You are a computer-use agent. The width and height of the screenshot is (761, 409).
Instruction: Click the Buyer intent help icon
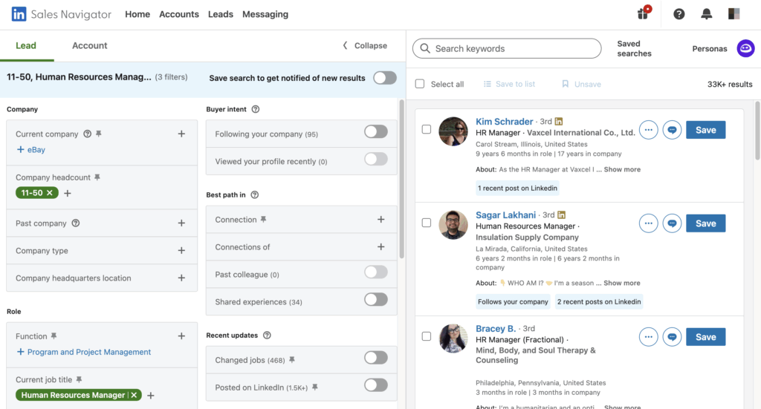(256, 109)
